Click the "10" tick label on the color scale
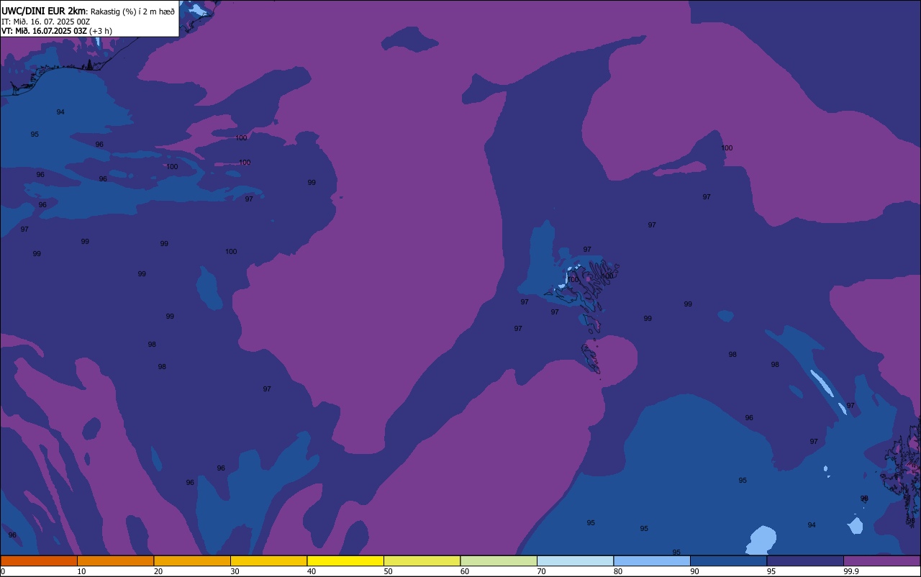Image resolution: width=921 pixels, height=577 pixels. point(81,571)
